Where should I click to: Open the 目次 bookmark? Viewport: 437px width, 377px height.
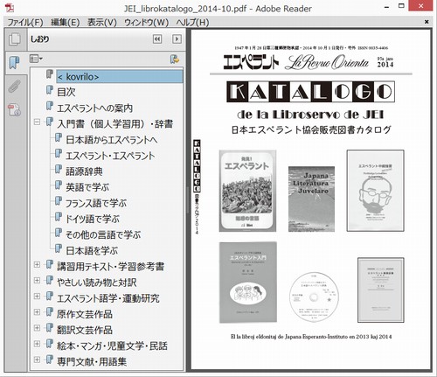point(66,92)
